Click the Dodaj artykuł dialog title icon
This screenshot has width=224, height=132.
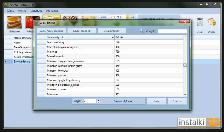pos(37,23)
